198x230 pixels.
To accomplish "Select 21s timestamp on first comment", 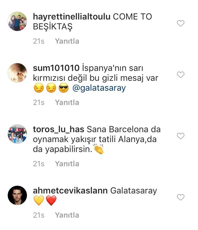I will pos(39,41).
